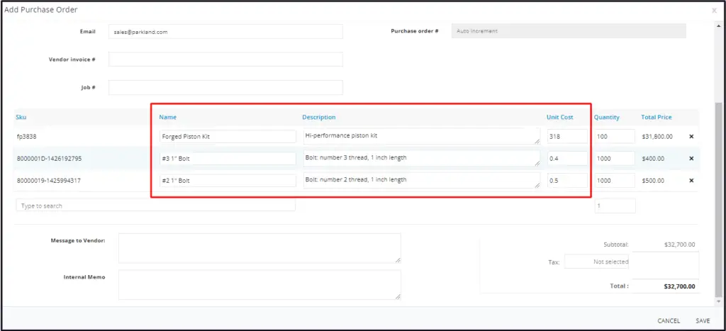
Task: Click the Subtotal $32,700.00 amount
Action: [x=679, y=245]
